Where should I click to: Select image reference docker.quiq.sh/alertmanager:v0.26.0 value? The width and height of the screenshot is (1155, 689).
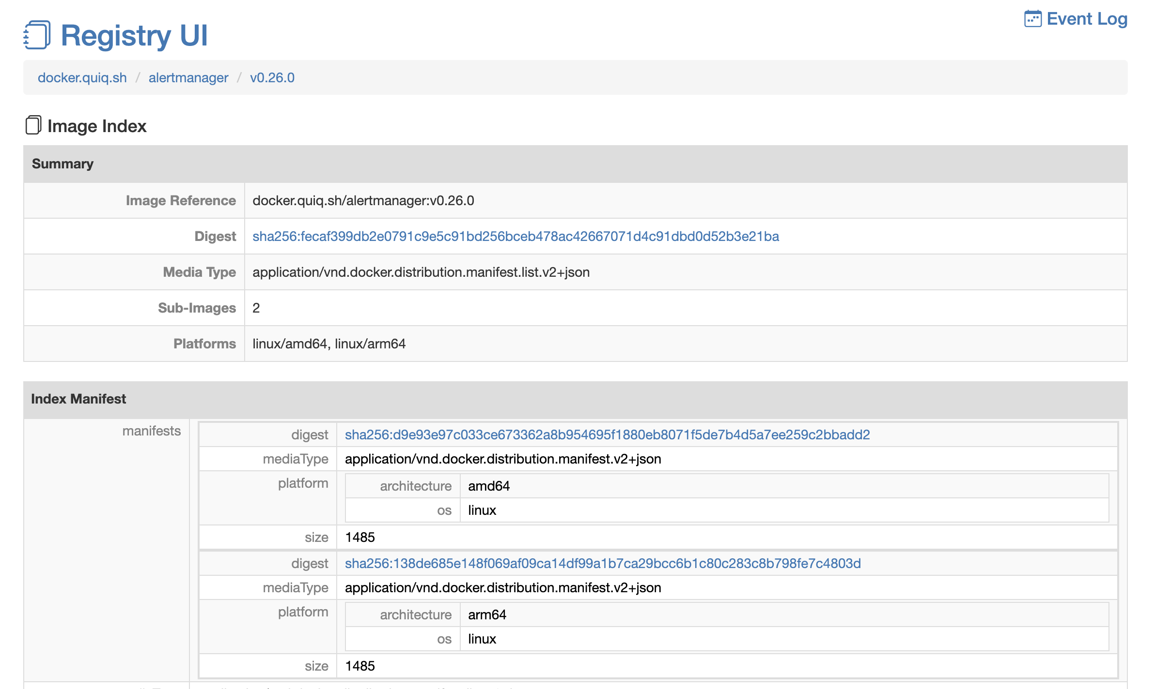tap(363, 200)
